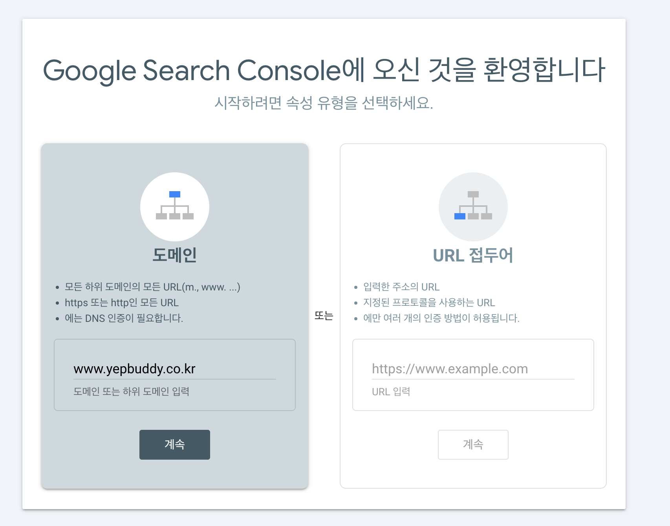
Task: Click the Google Search Console welcome title
Action: pyautogui.click(x=324, y=70)
